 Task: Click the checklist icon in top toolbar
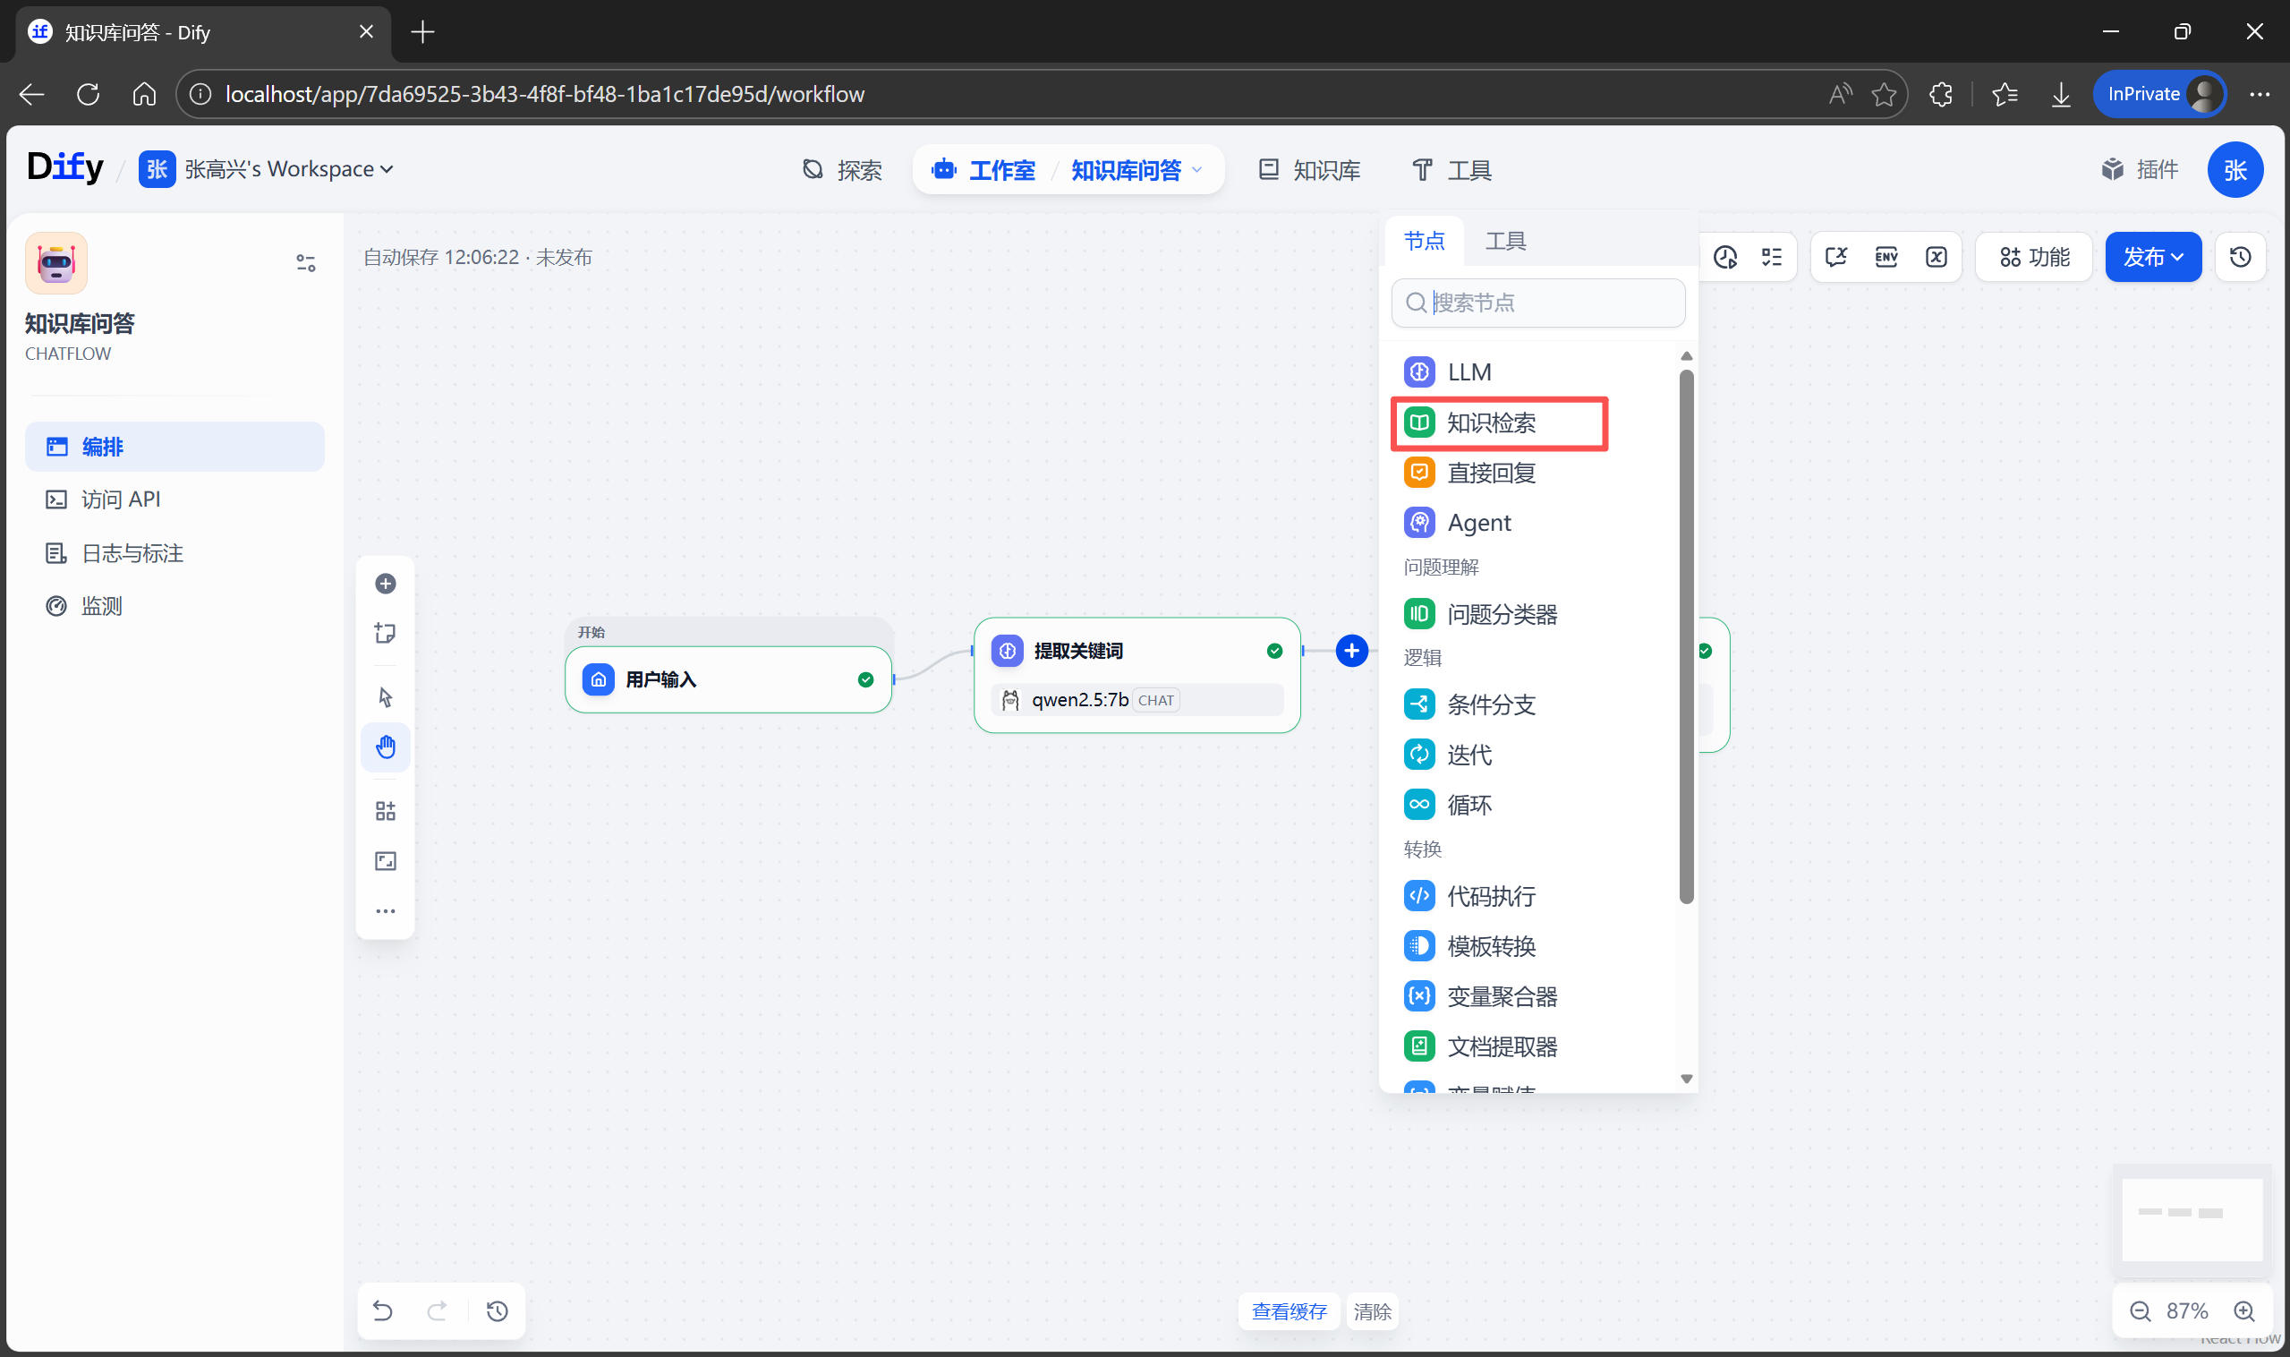click(1771, 257)
